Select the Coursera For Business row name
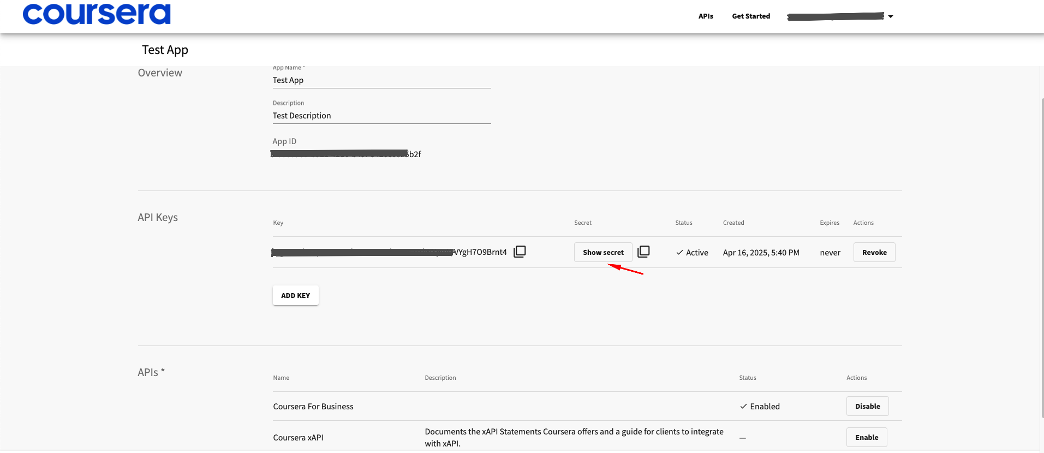 (313, 407)
